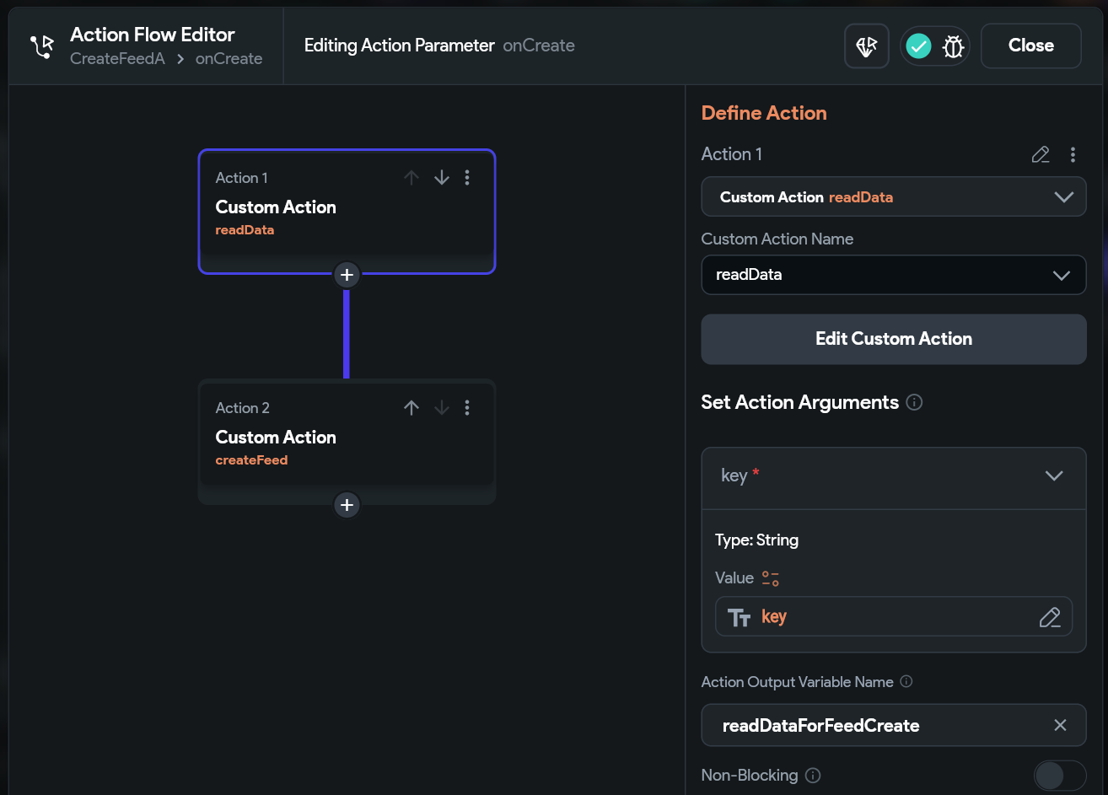Click onCreate breadcrumb

pyautogui.click(x=229, y=59)
